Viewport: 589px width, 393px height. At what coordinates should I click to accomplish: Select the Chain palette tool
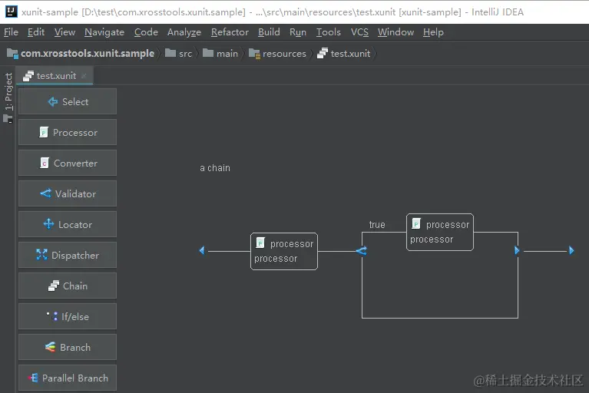pos(68,286)
